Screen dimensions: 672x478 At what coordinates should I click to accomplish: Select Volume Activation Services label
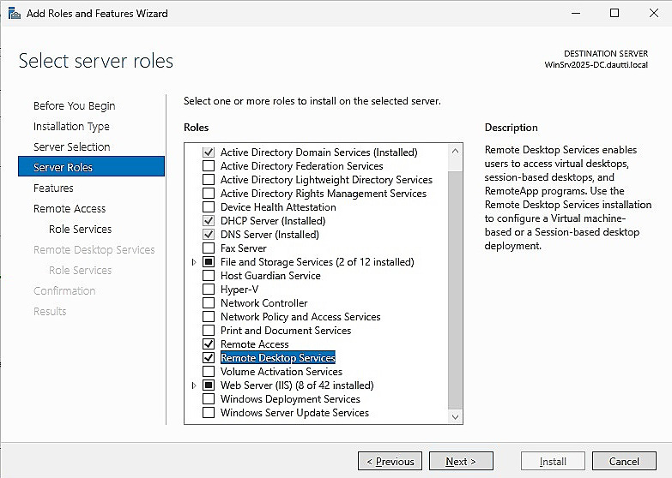(x=282, y=372)
